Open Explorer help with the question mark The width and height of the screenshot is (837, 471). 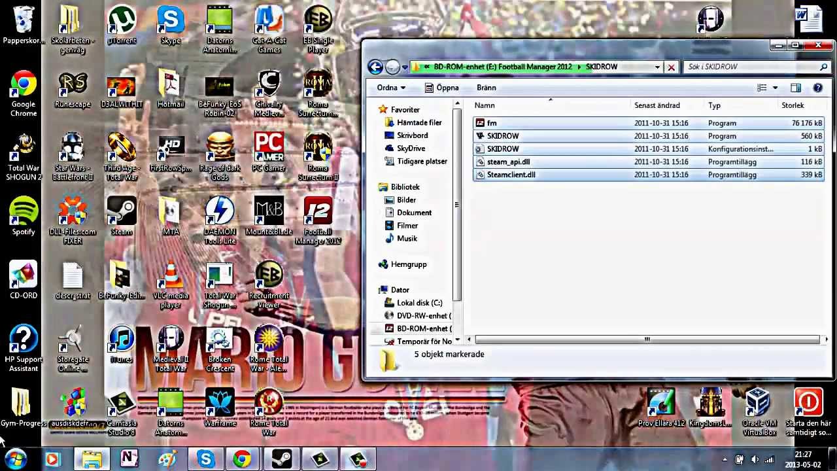tap(817, 88)
